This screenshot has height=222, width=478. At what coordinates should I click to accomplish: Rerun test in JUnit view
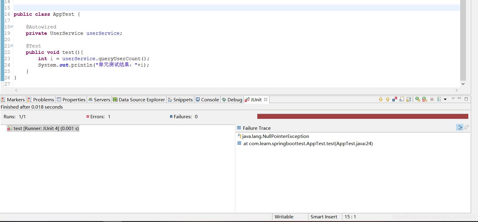(x=418, y=99)
